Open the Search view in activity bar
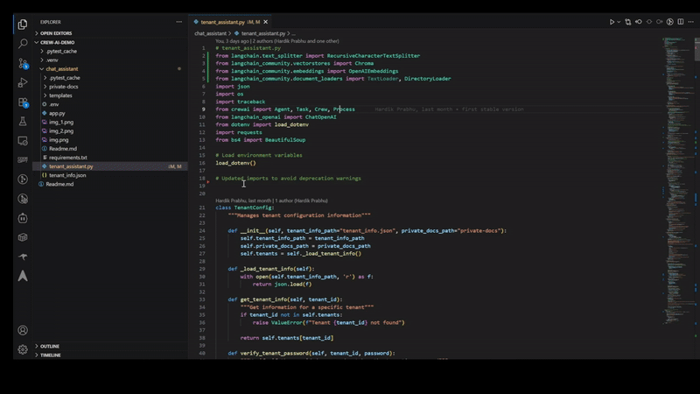 tap(23, 43)
